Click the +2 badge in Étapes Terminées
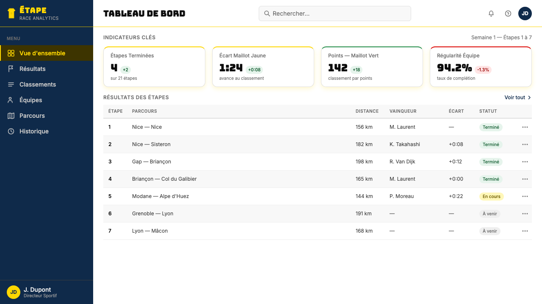The width and height of the screenshot is (542, 304). 125,70
